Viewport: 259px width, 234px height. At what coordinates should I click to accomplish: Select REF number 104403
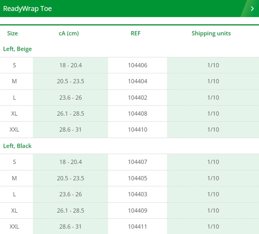coord(137,194)
